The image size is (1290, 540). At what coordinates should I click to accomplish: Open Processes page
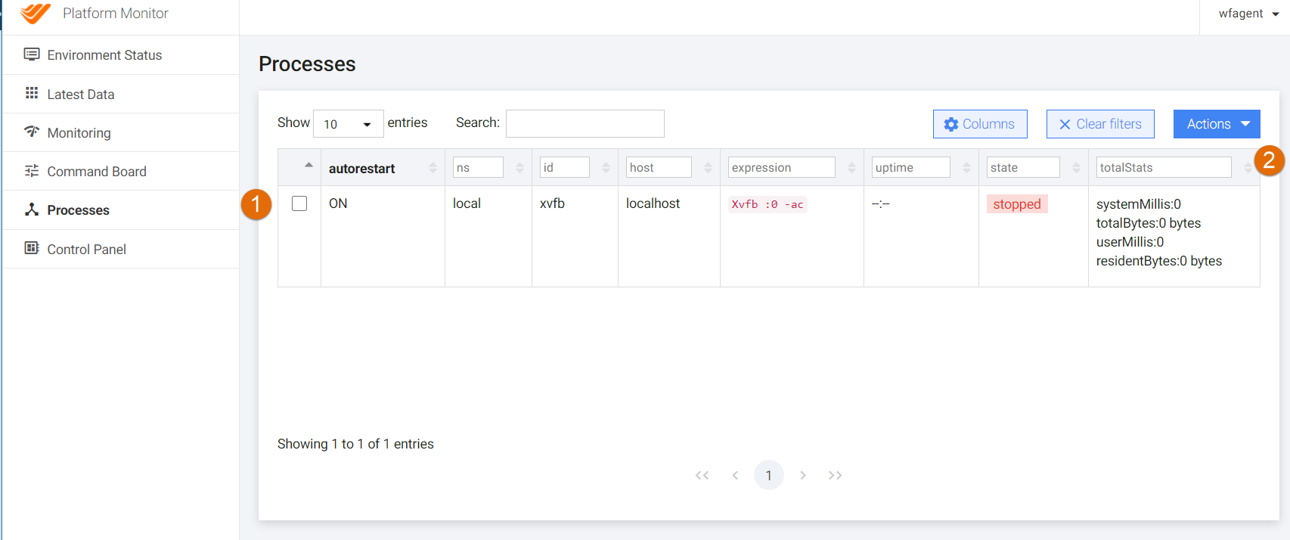(x=121, y=209)
